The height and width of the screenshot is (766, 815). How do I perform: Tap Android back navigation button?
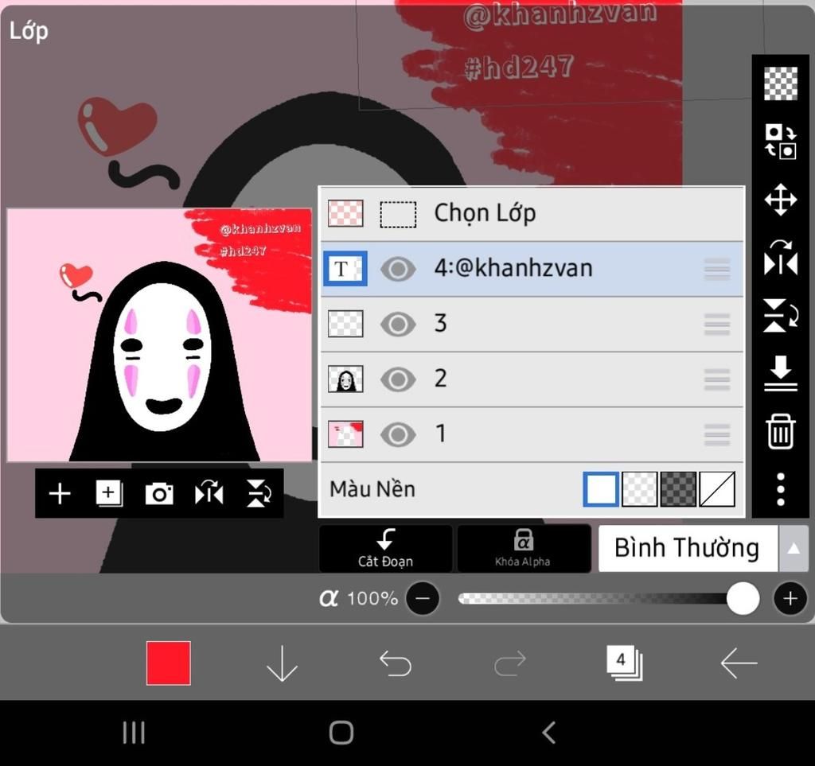549,733
